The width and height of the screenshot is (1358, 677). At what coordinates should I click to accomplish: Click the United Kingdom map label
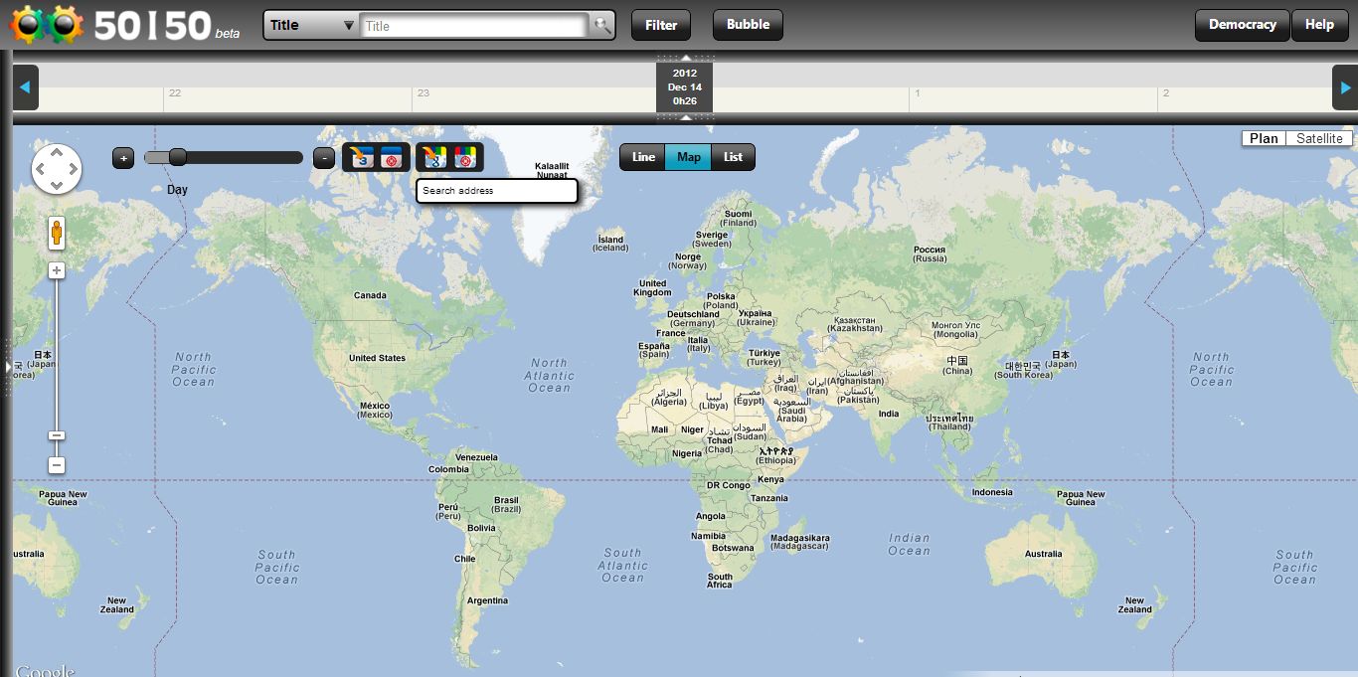pos(652,288)
